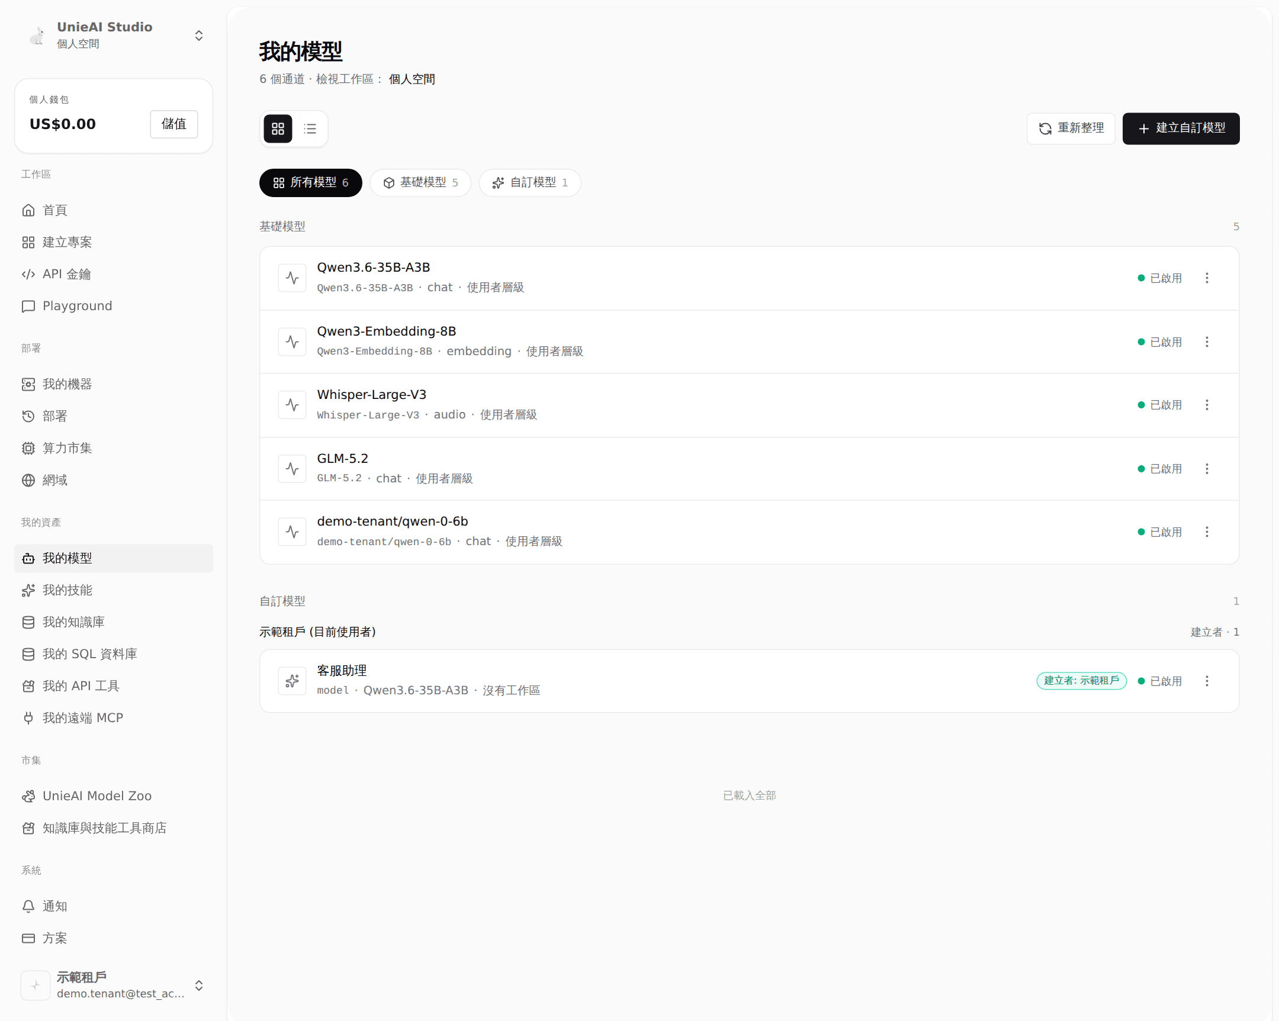Click the UnieAI Model Zoo icon
Viewport: 1279px width, 1021px height.
[x=28, y=796]
